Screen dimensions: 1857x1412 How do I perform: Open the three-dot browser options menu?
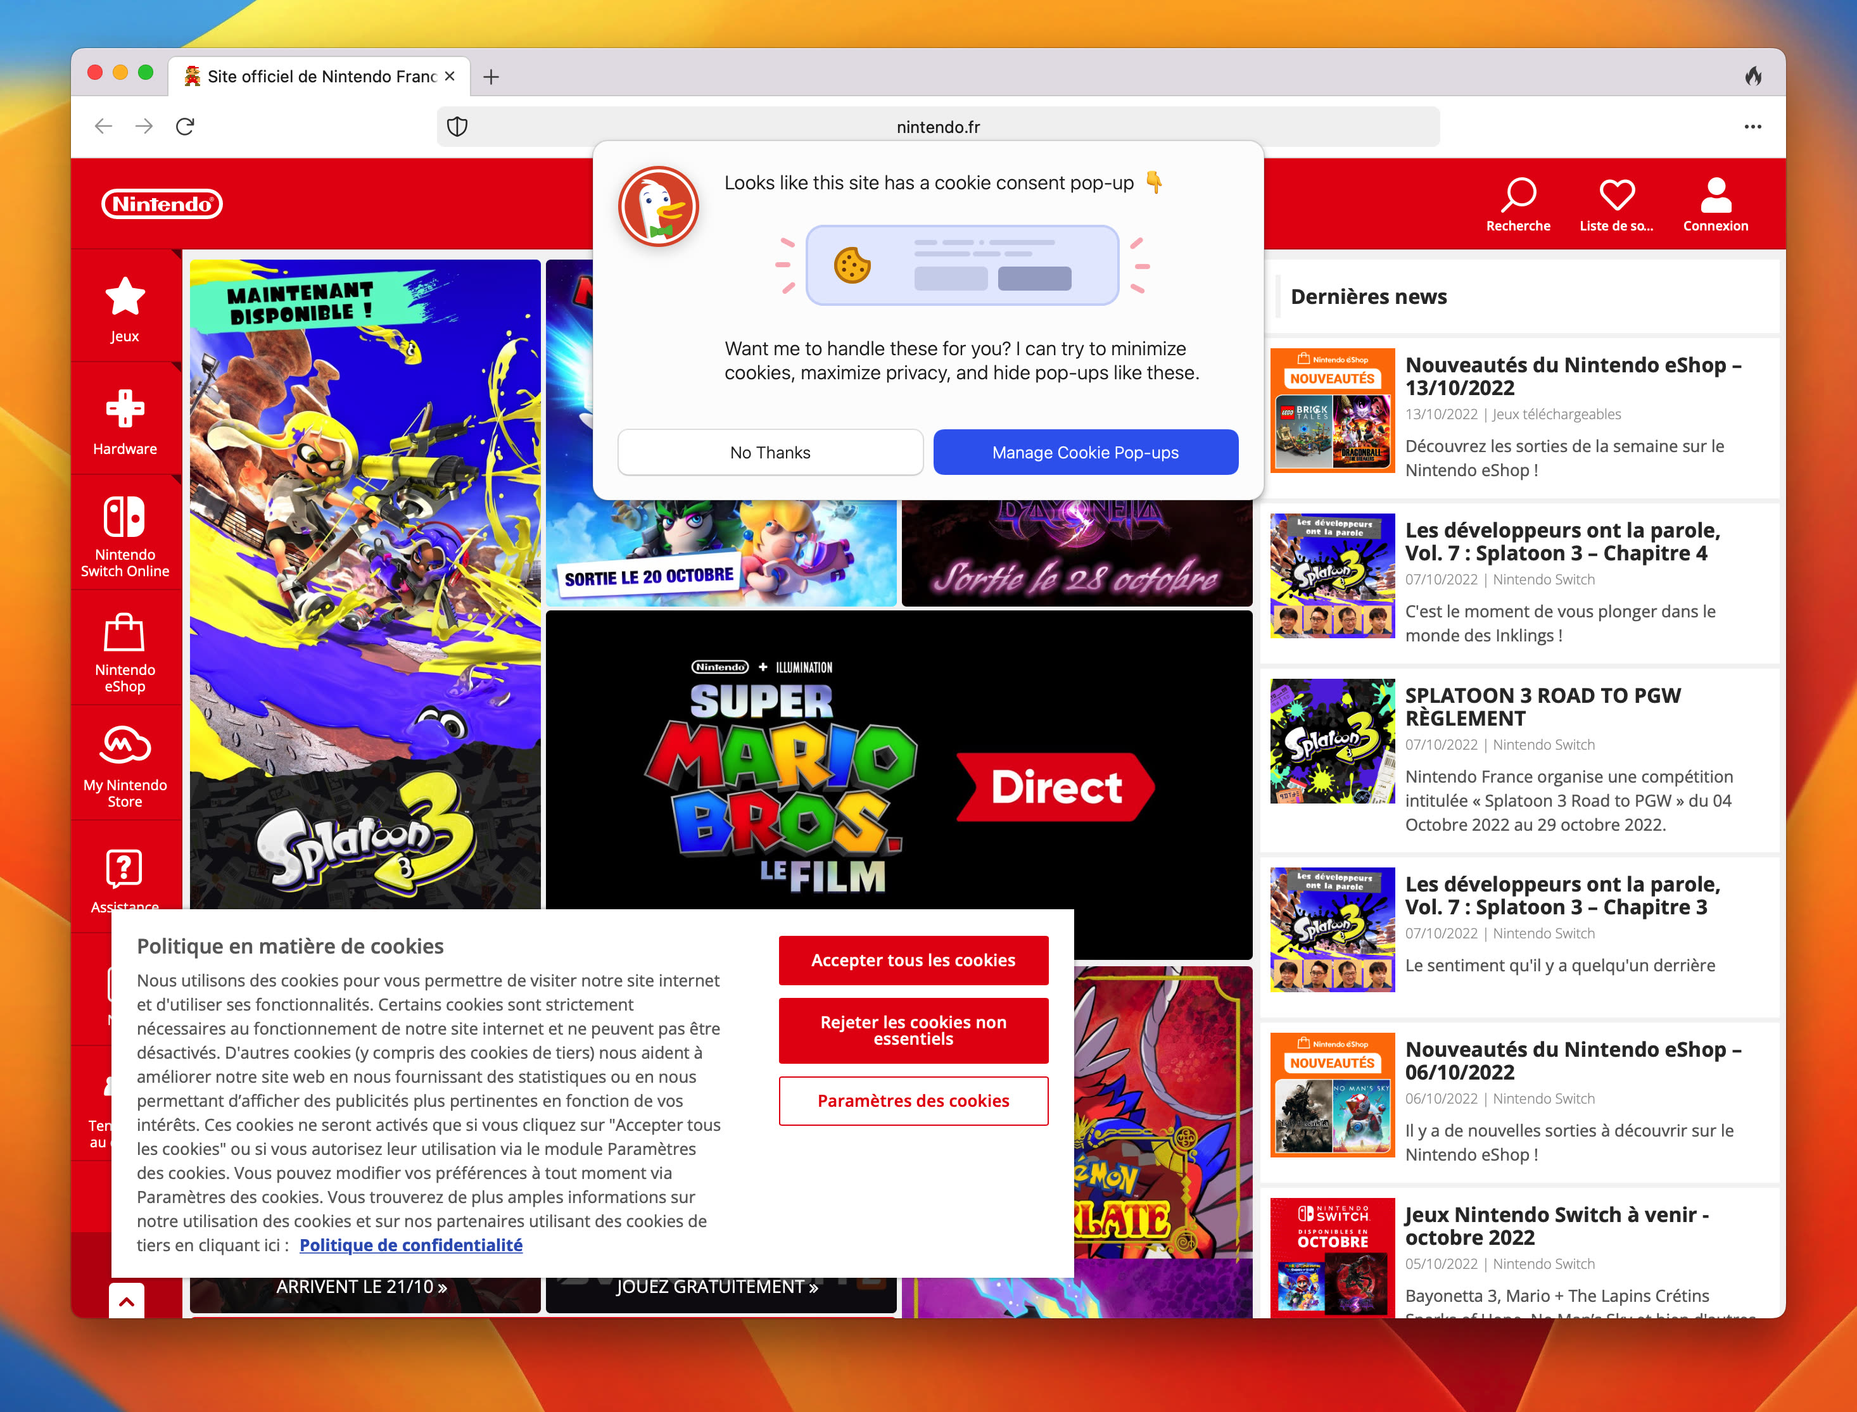click(x=1752, y=126)
